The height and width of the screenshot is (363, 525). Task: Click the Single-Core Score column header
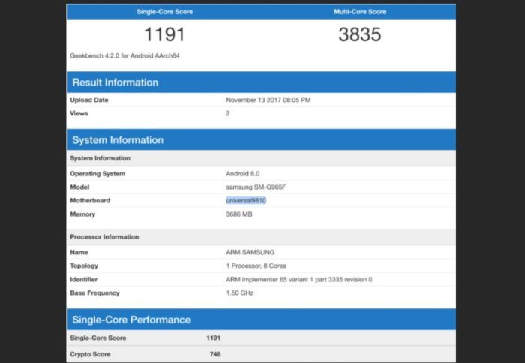tap(164, 12)
